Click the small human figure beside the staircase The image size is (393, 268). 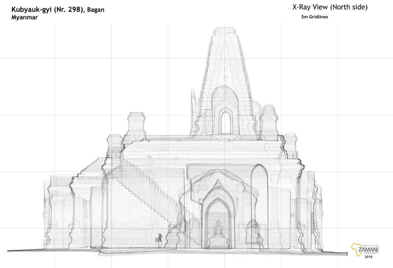coord(160,240)
